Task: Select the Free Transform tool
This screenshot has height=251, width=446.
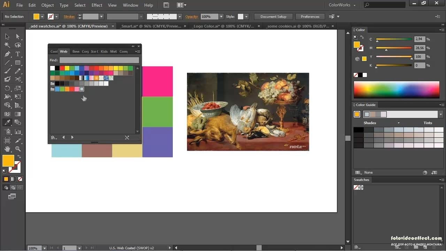Action: 18,97
